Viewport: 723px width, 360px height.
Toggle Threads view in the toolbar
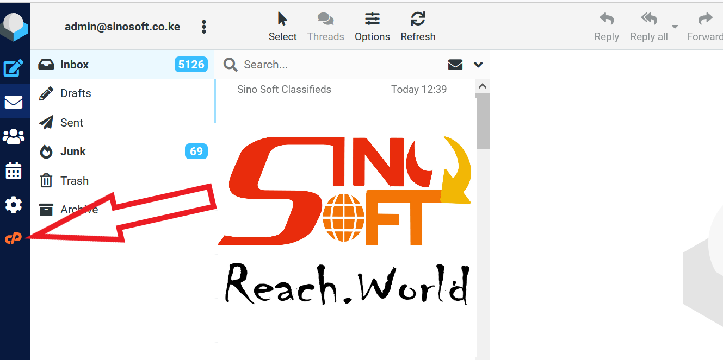point(325,26)
